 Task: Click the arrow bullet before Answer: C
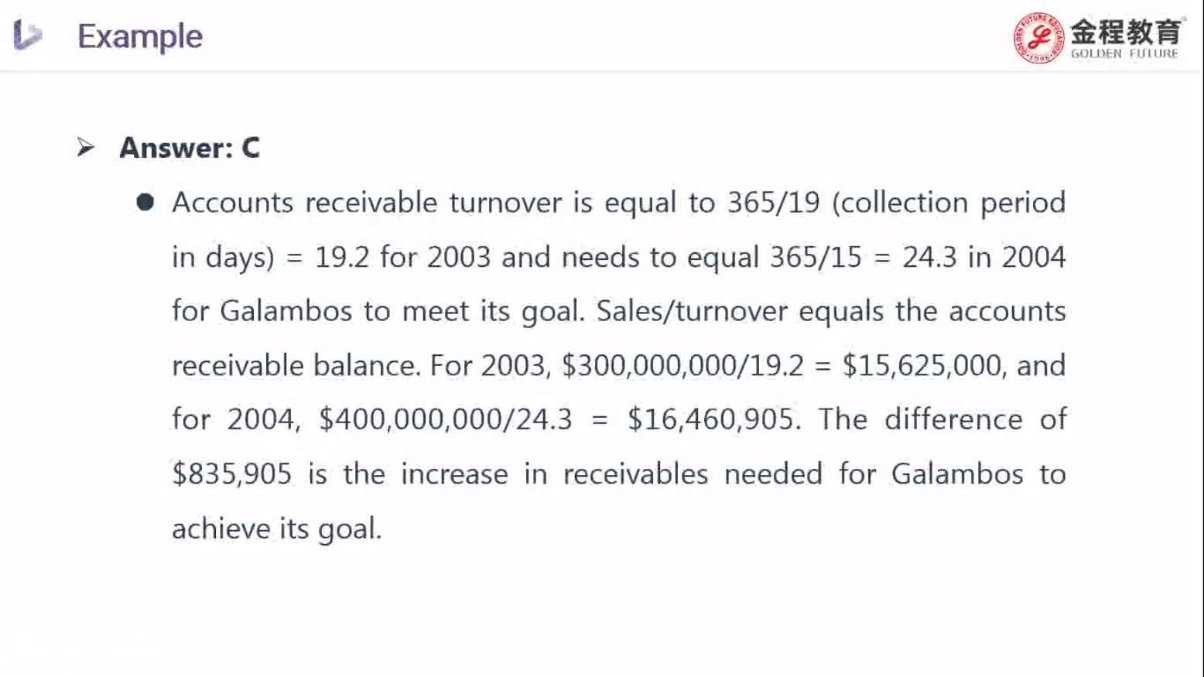click(x=86, y=147)
